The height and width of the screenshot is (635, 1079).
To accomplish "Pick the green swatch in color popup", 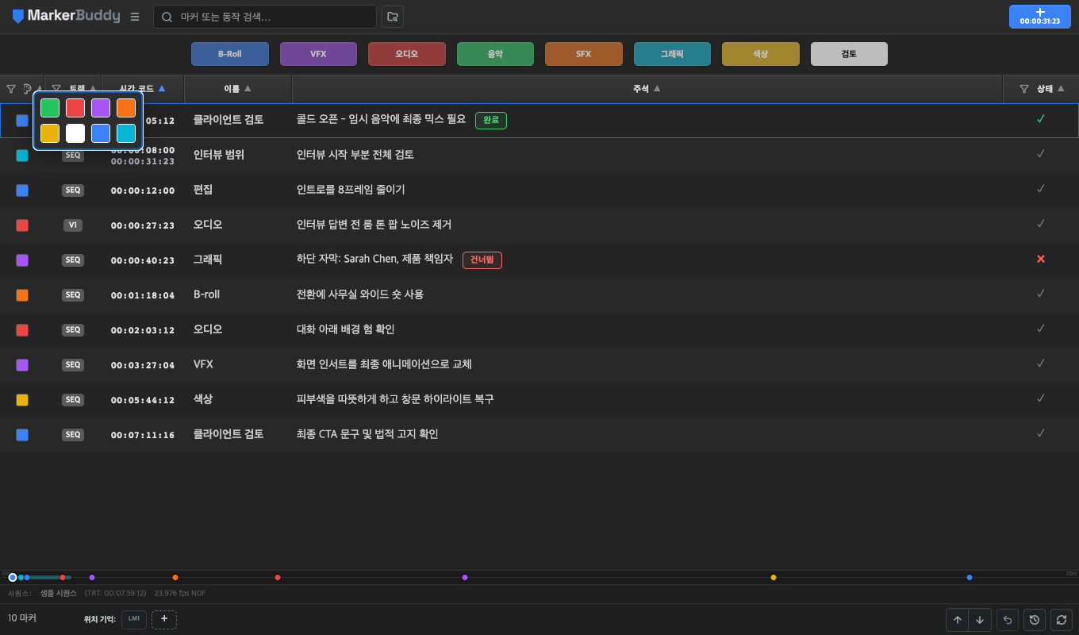I will click(50, 108).
